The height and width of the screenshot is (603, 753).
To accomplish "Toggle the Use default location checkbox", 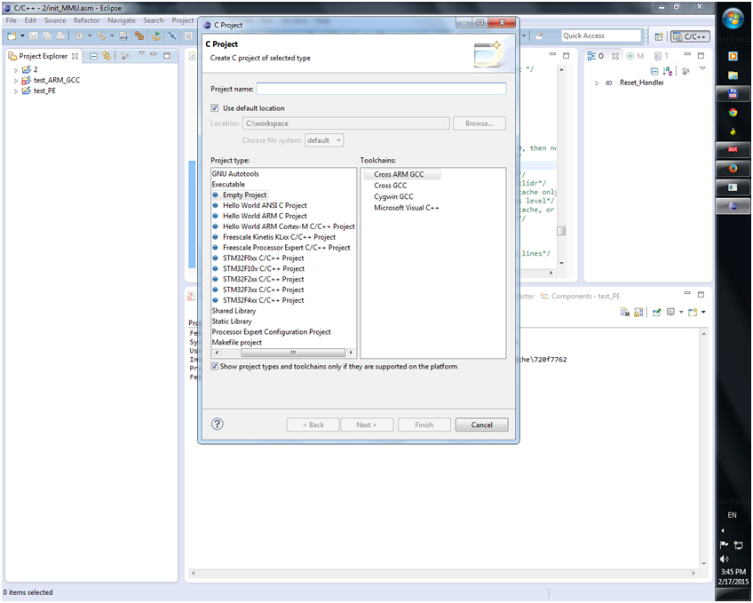I will pyautogui.click(x=215, y=108).
